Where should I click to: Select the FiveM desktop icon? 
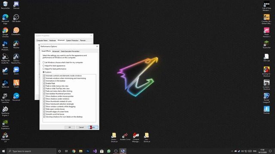(16, 84)
